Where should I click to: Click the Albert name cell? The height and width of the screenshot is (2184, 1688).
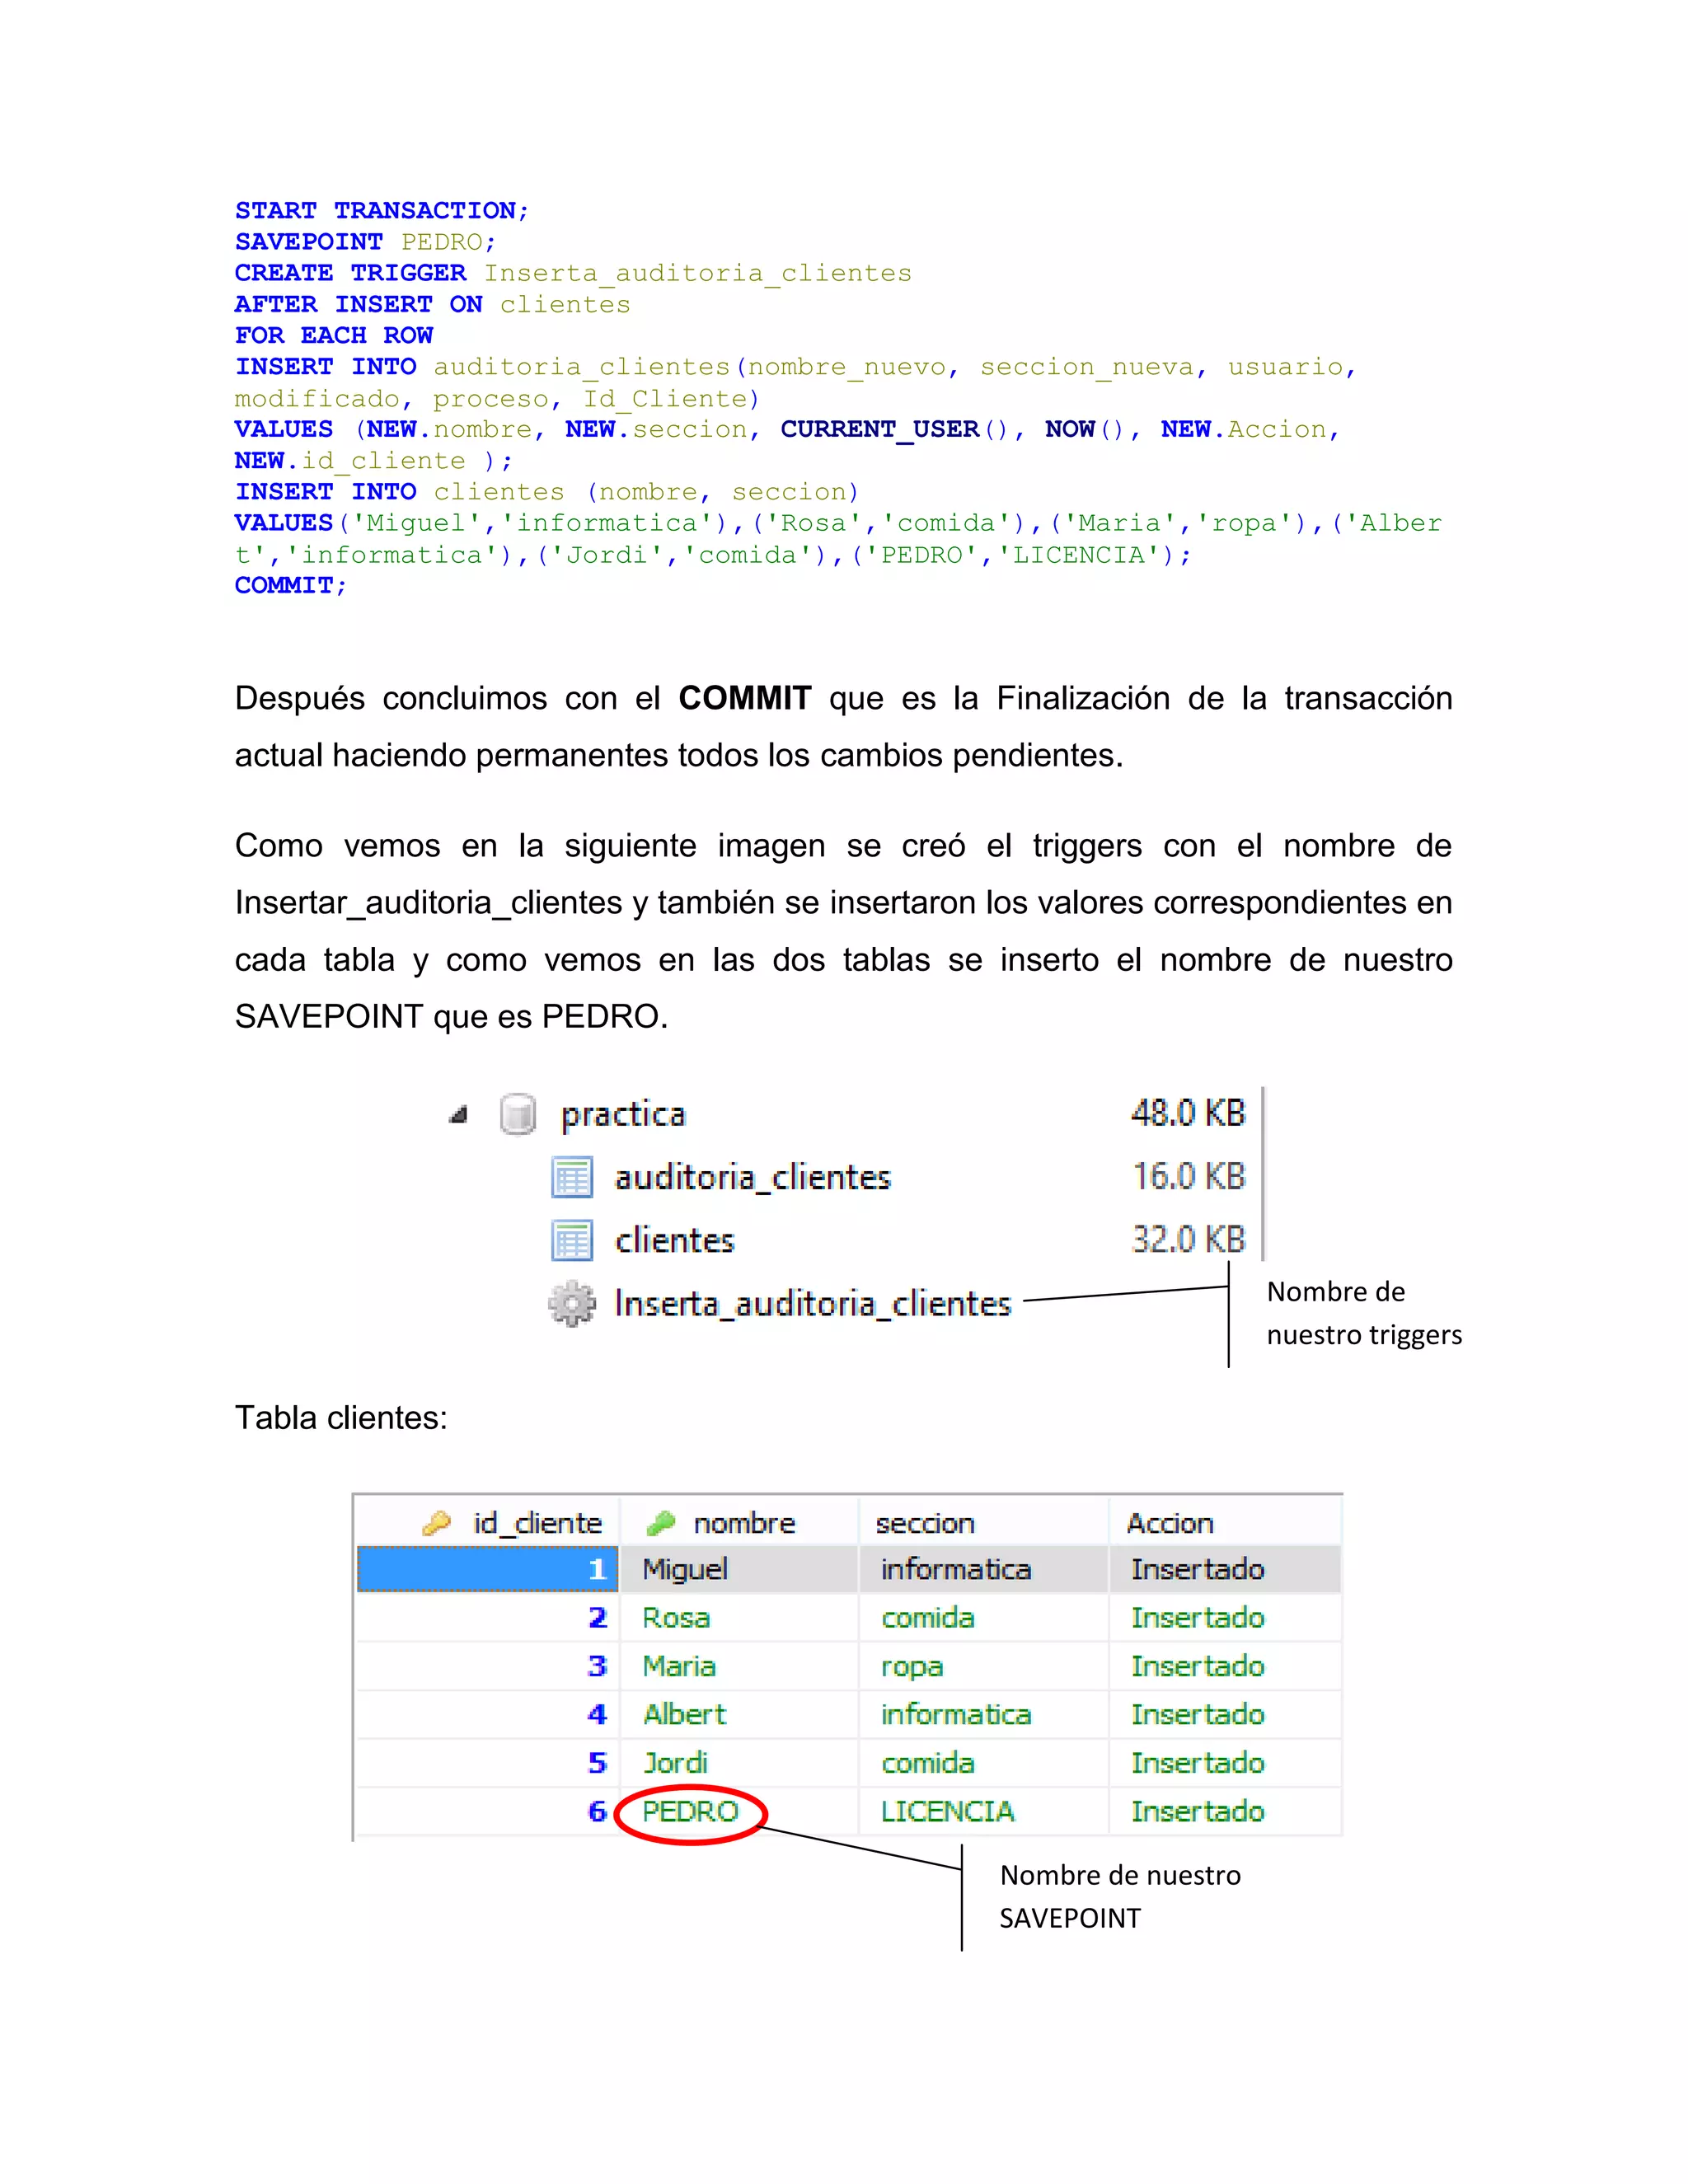point(740,1714)
